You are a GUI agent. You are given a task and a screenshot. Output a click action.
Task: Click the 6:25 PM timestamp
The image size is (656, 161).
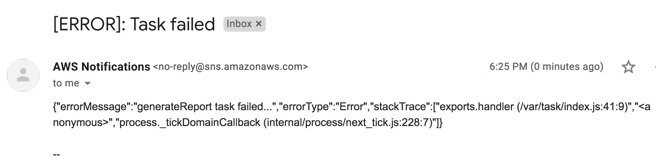508,67
